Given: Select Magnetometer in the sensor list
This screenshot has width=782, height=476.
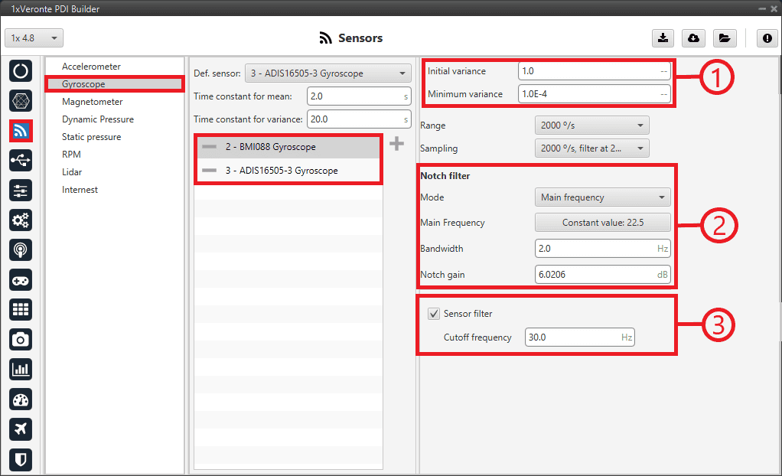Looking at the screenshot, I should click(92, 102).
